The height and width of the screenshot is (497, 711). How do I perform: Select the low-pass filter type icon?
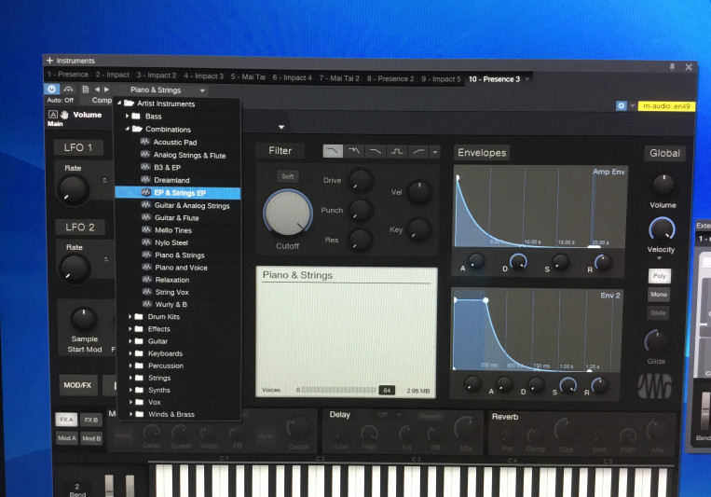(x=333, y=151)
